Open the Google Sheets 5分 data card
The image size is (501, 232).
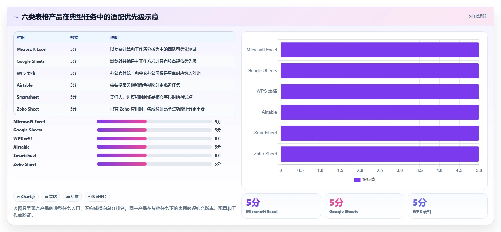pos(364,206)
